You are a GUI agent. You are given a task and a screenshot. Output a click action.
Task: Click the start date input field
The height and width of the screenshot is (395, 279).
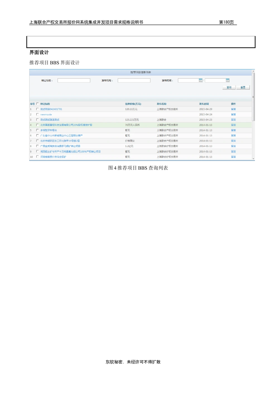188,80
